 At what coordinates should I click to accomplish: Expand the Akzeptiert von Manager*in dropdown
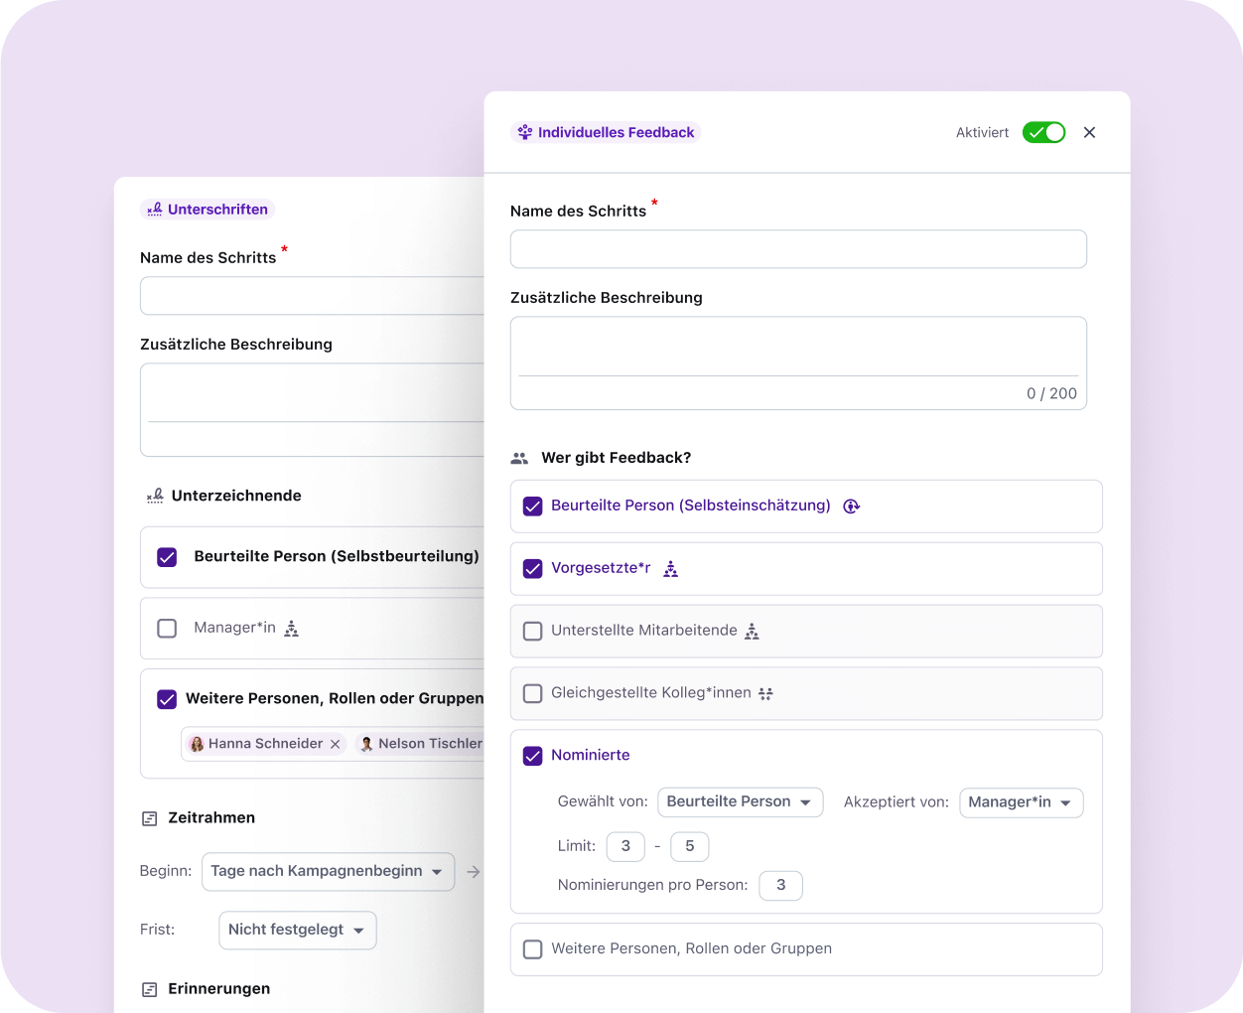pos(1020,802)
